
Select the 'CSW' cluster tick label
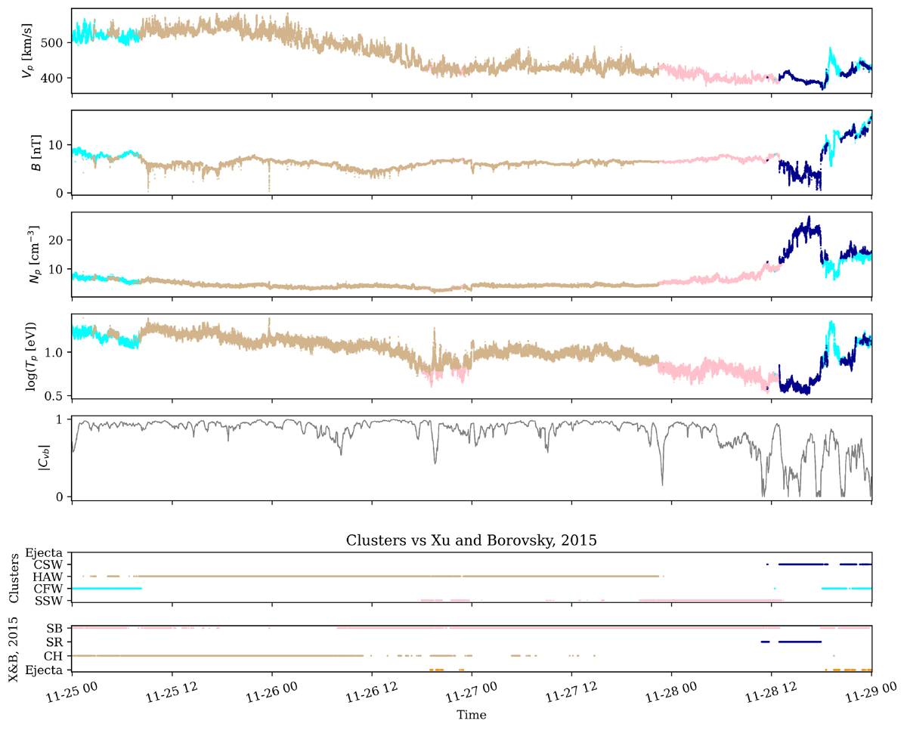[51, 565]
